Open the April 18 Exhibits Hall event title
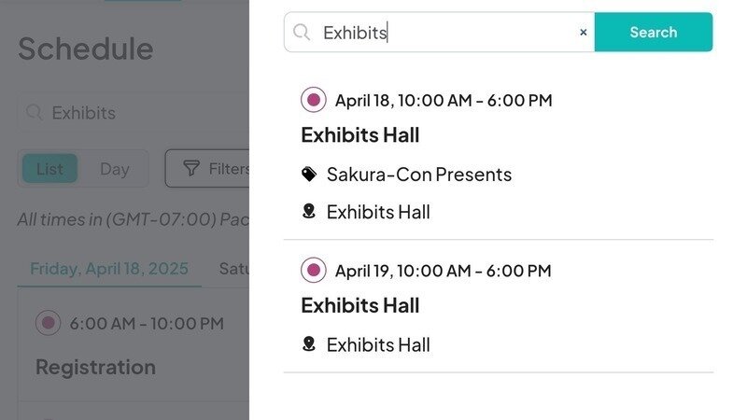Screen dimensions: 747x420 [359, 135]
